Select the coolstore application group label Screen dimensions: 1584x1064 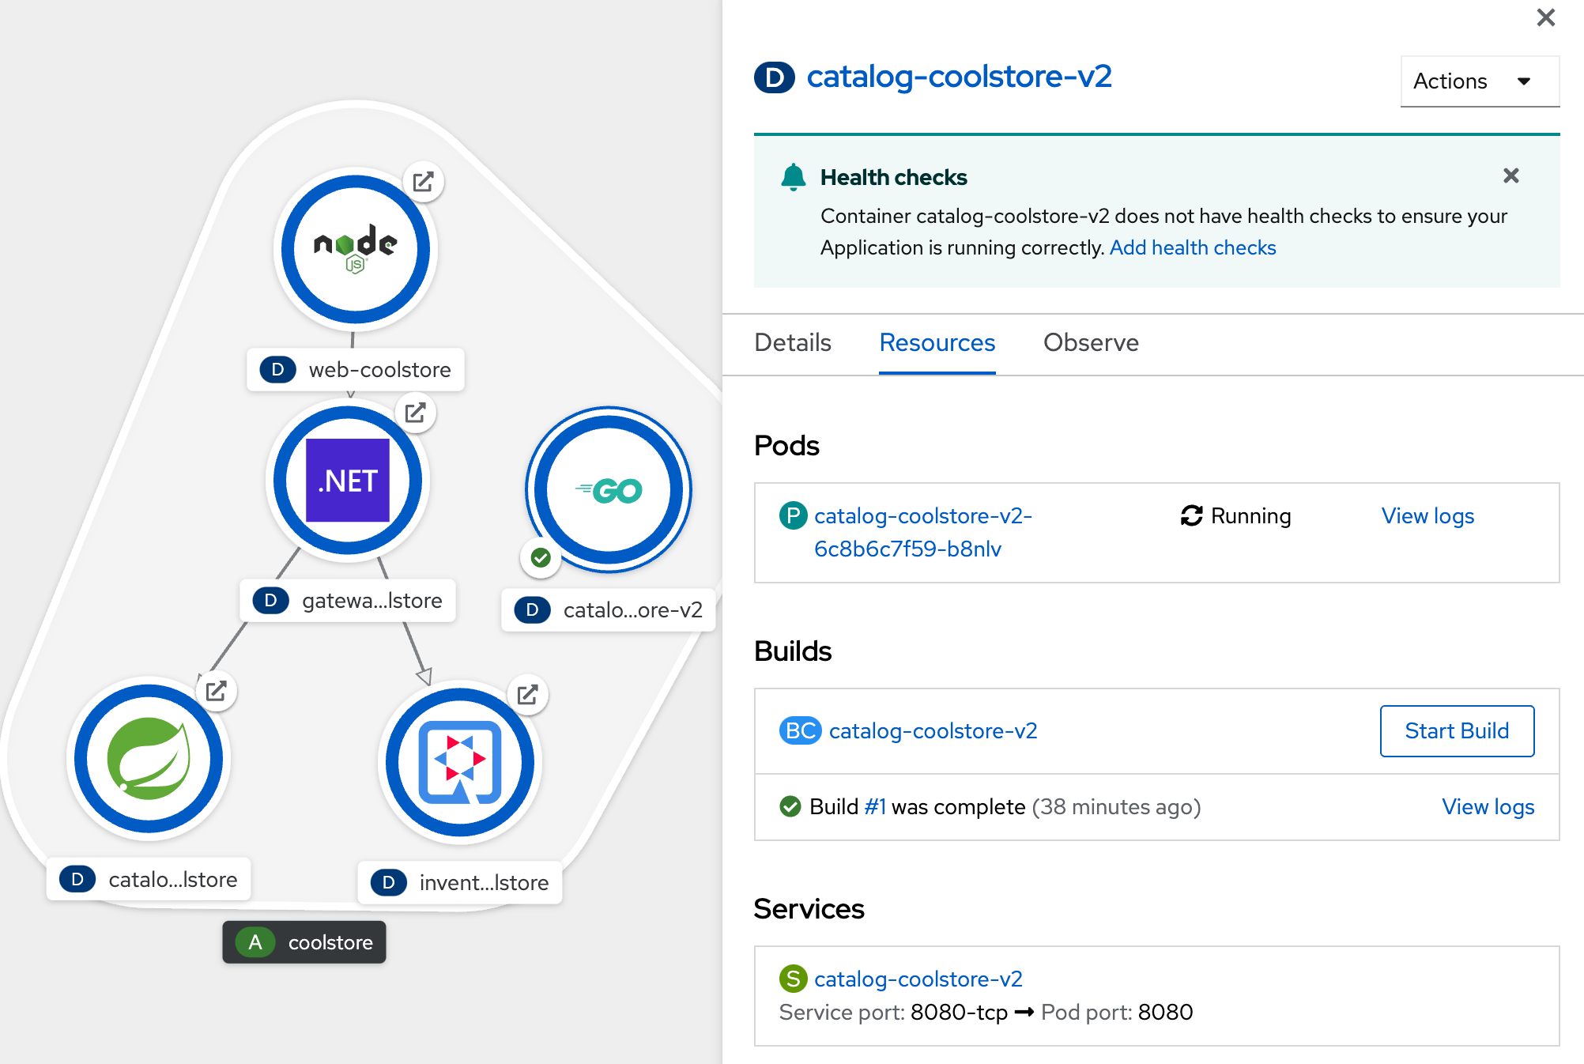click(304, 942)
